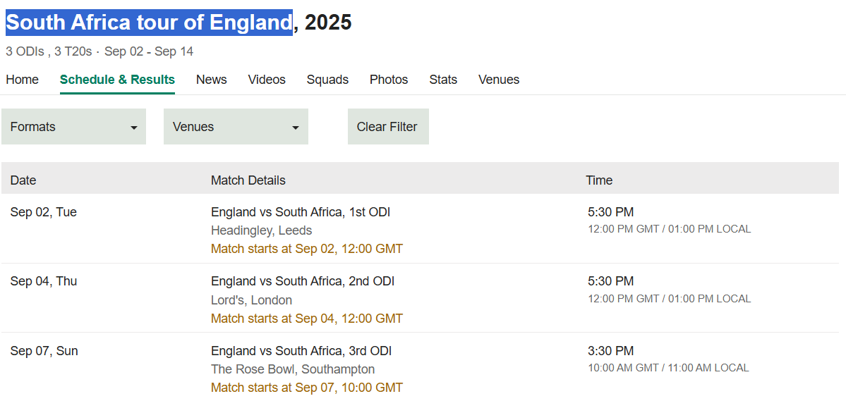
Task: Go to the Home tab
Action: pos(22,80)
